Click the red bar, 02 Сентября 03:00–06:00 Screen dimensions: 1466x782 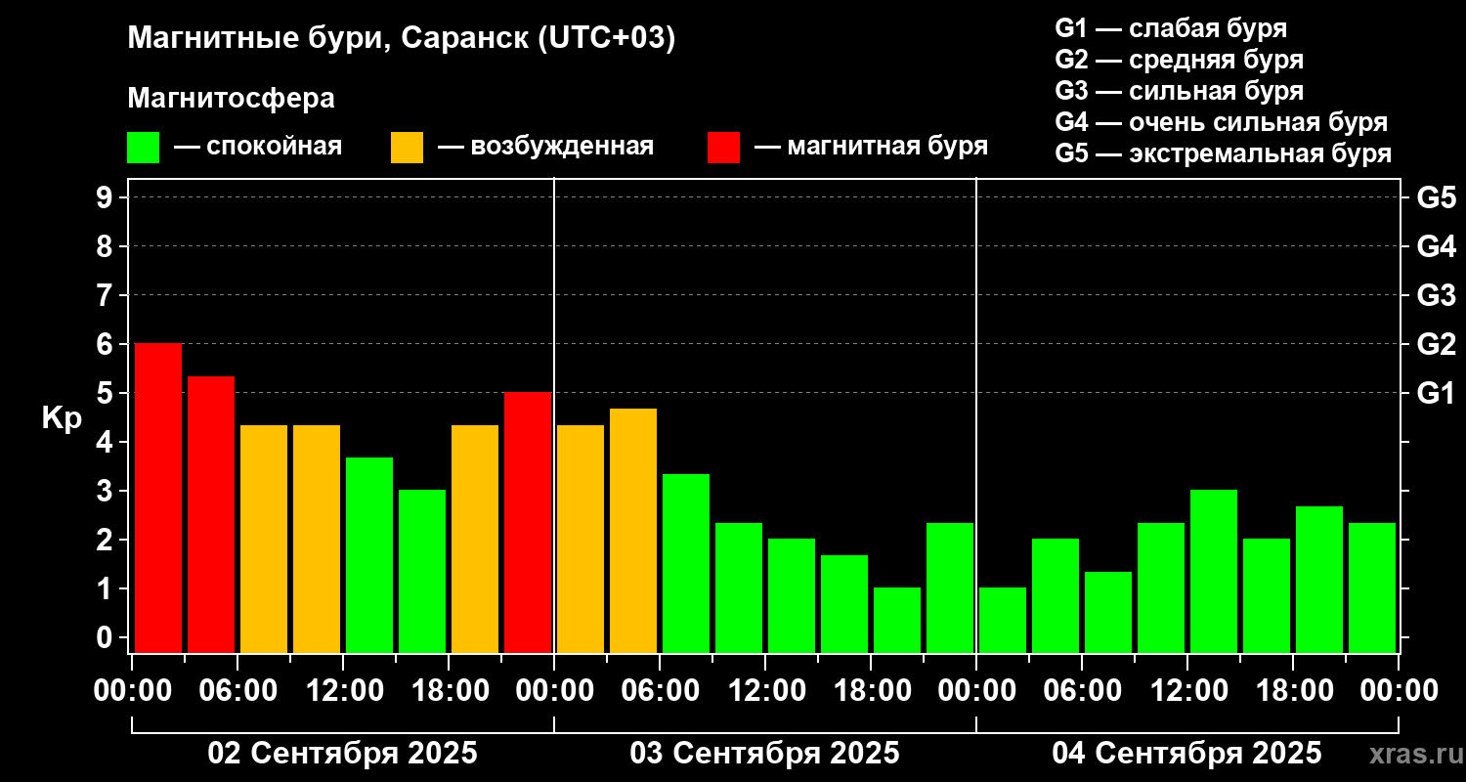click(211, 515)
